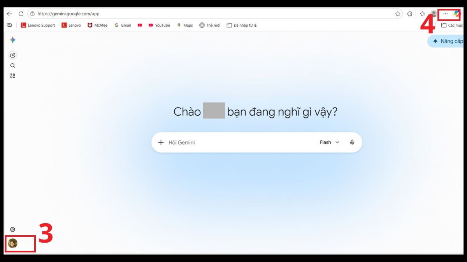Add a file with the plus icon
Image resolution: width=467 pixels, height=262 pixels.
point(161,142)
